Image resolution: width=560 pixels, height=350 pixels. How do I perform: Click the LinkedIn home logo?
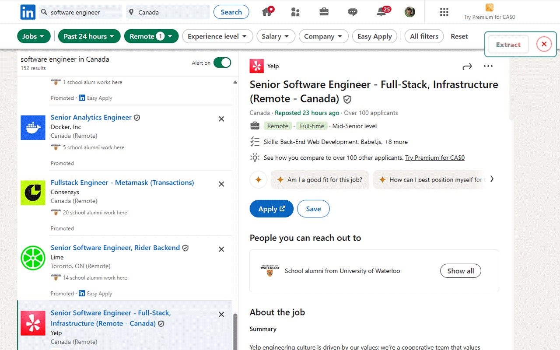(28, 12)
